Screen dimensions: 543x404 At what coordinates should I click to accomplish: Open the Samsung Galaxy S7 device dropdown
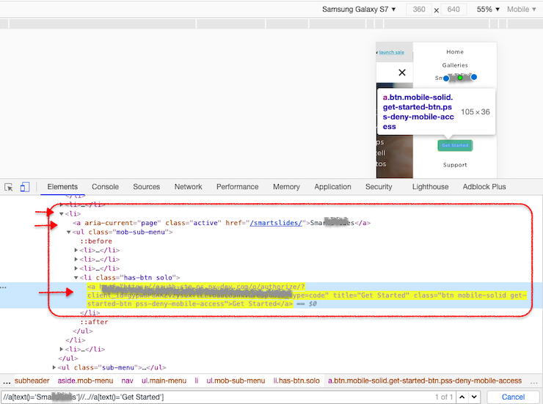click(359, 10)
